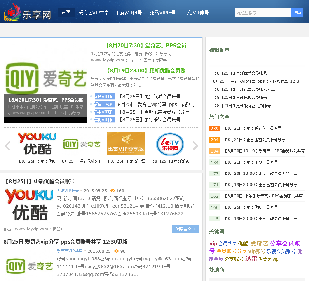Image resolution: width=309 pixels, height=281 pixels.
Task: Click the 爱奇艺vip keyword tag
Action: point(268,259)
